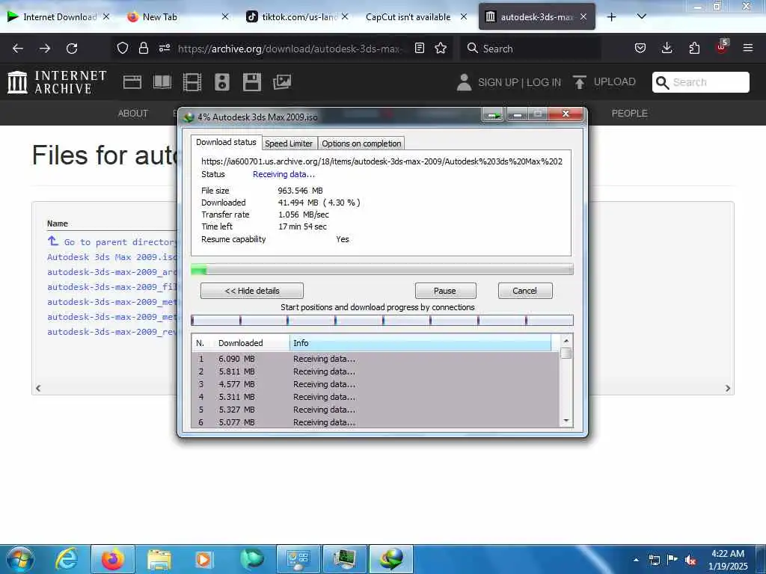Open the Video film icon
This screenshot has height=574, width=766.
tap(192, 82)
